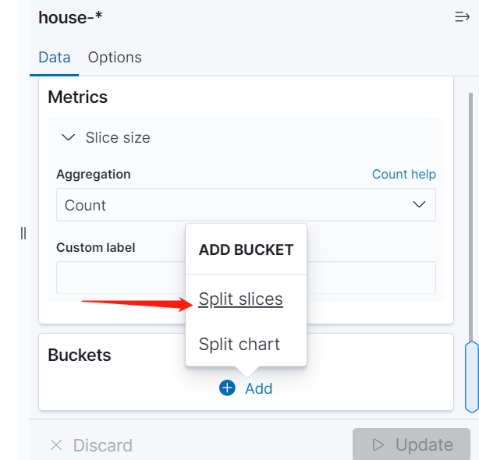This screenshot has width=479, height=460.
Task: Collapse sidebar with arrow icon top right
Action: 462,17
